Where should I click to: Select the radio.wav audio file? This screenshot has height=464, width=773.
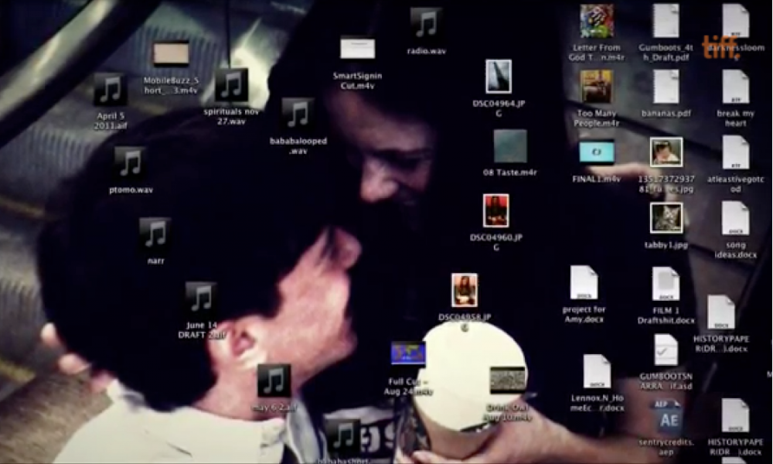pyautogui.click(x=426, y=24)
